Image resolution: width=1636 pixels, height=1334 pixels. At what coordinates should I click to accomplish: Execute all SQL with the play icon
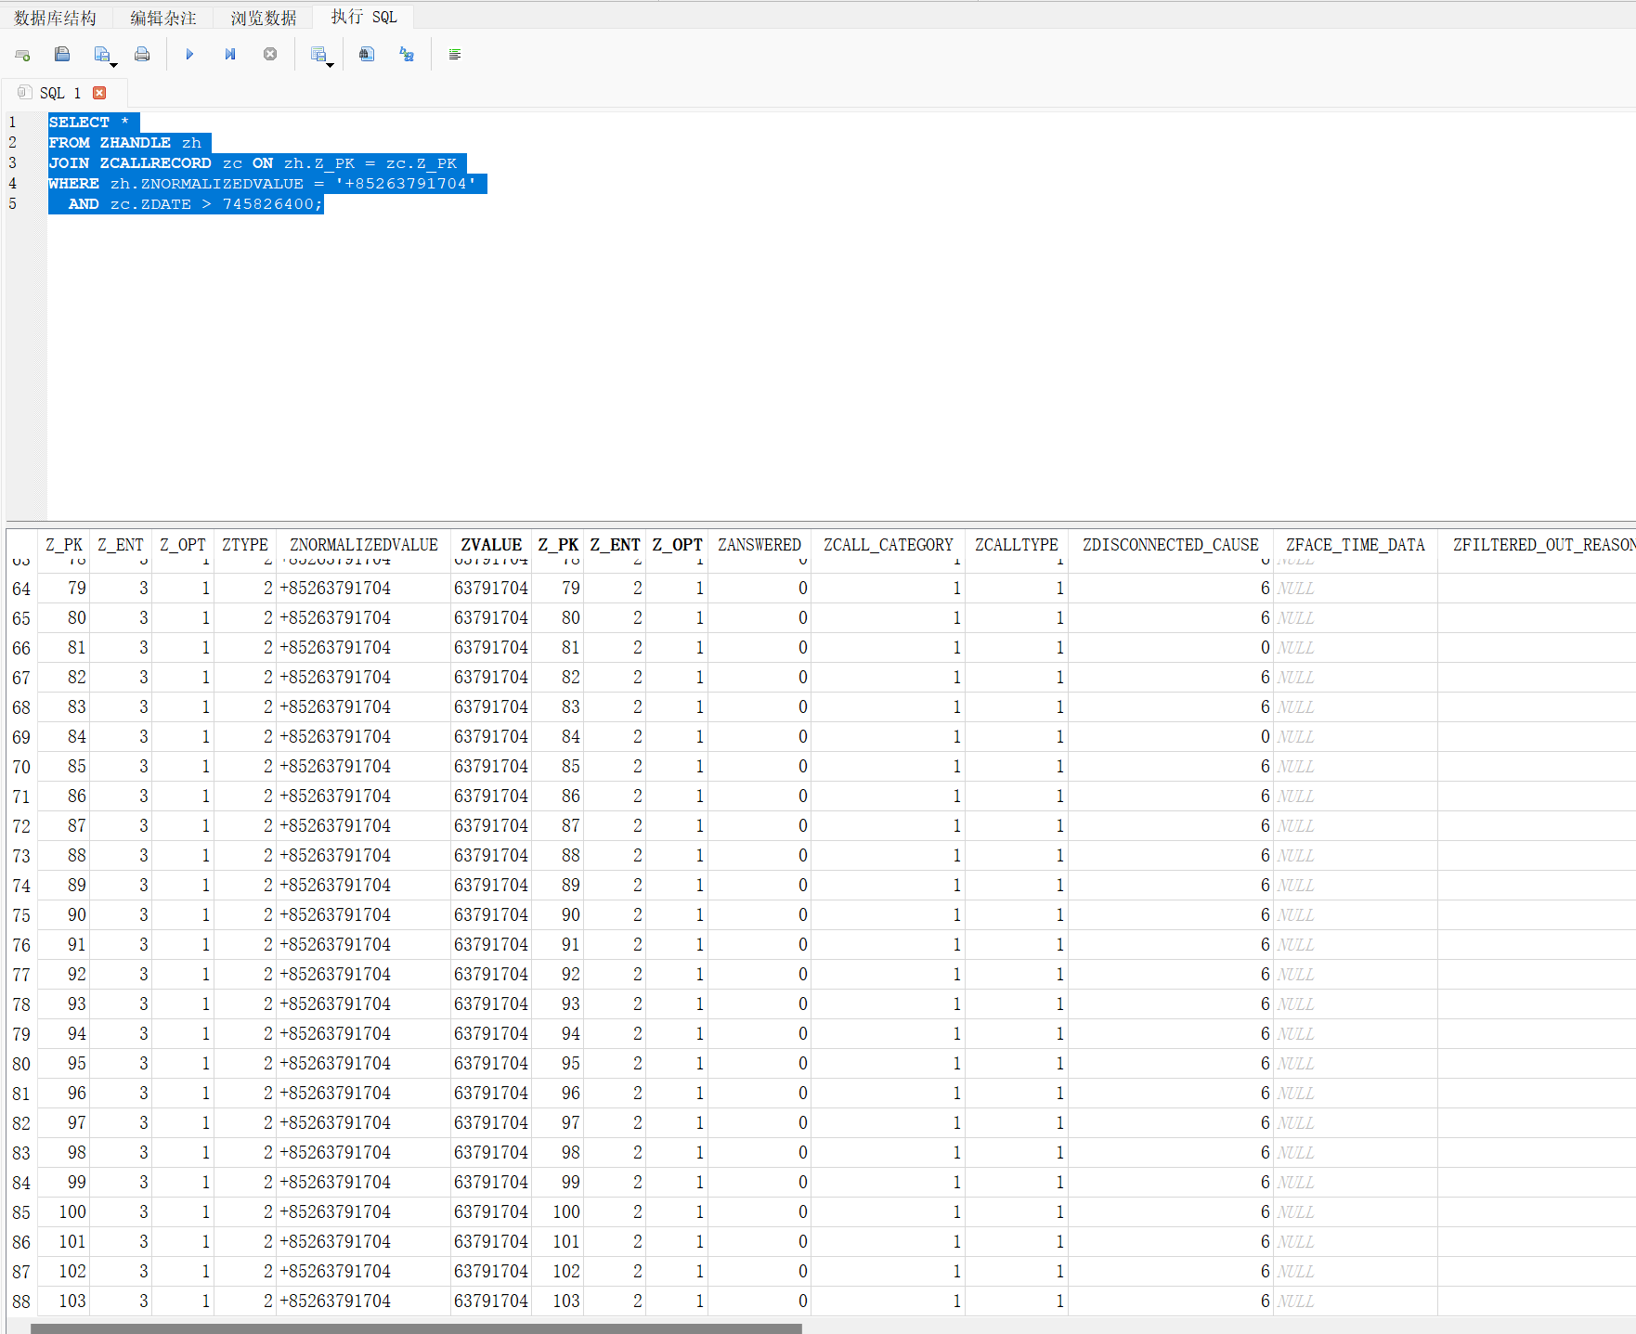[189, 54]
